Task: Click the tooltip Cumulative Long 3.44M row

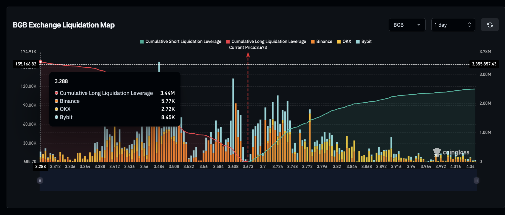Action: click(115, 93)
